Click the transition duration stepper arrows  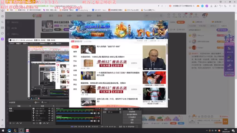[120, 112]
